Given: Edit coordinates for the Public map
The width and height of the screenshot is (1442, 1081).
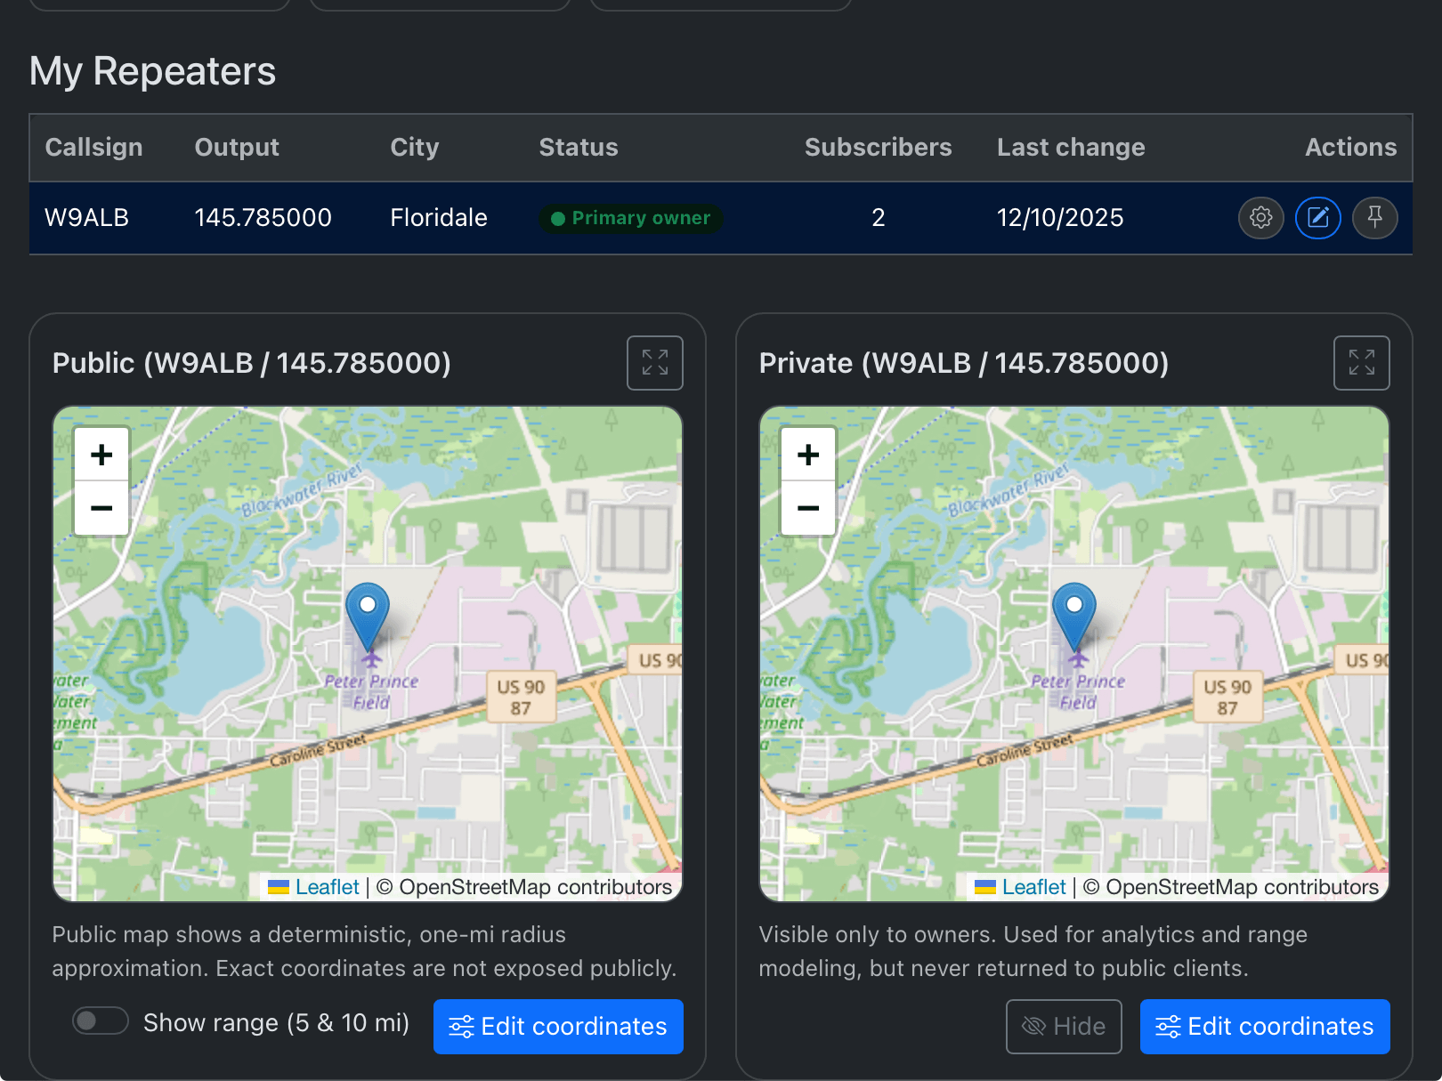Looking at the screenshot, I should coord(558,1027).
